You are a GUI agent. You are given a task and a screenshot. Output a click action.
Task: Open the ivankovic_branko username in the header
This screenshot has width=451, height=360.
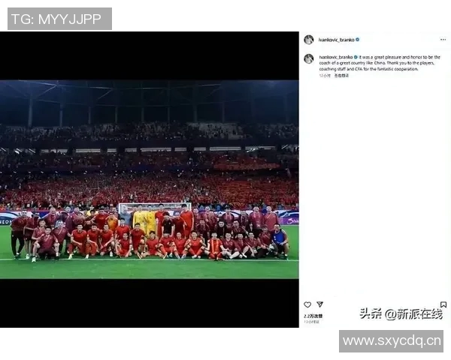337,40
